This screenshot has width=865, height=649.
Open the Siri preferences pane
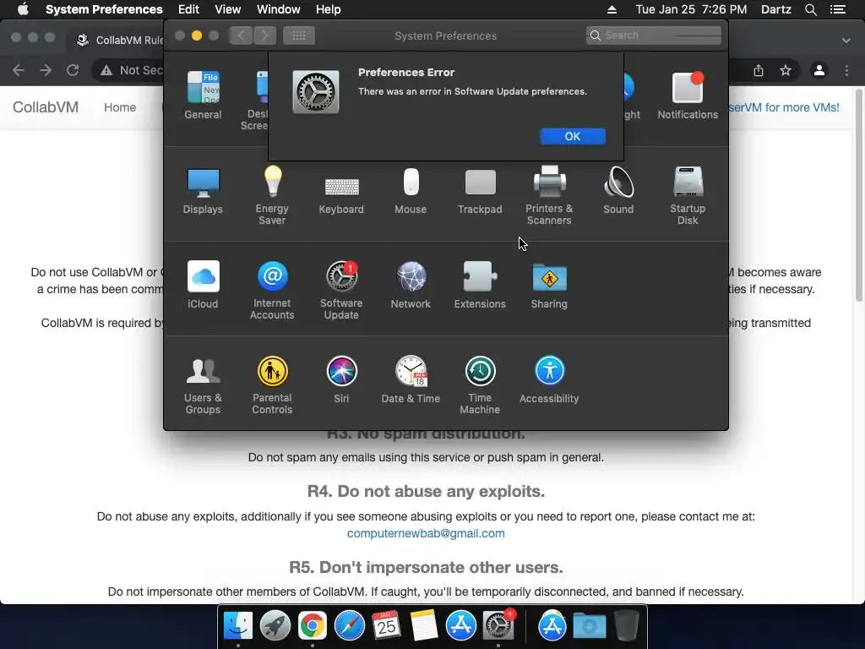click(x=341, y=379)
